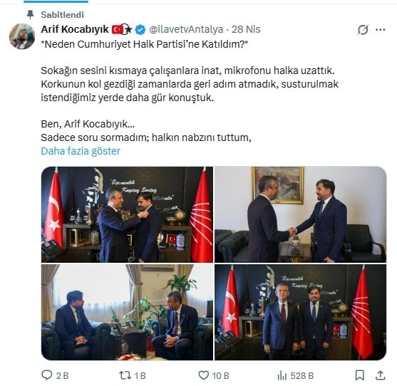Open the seated conversation photo
Image resolution: width=397 pixels, height=386 pixels.
click(127, 312)
